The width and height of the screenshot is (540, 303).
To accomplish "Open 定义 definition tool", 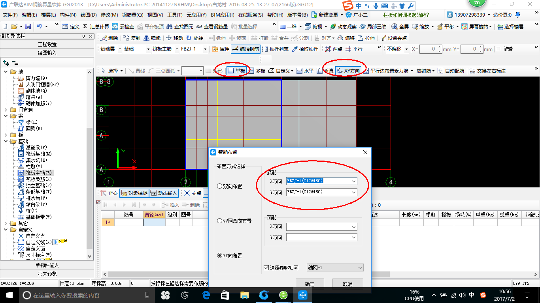I will [x=71, y=26].
